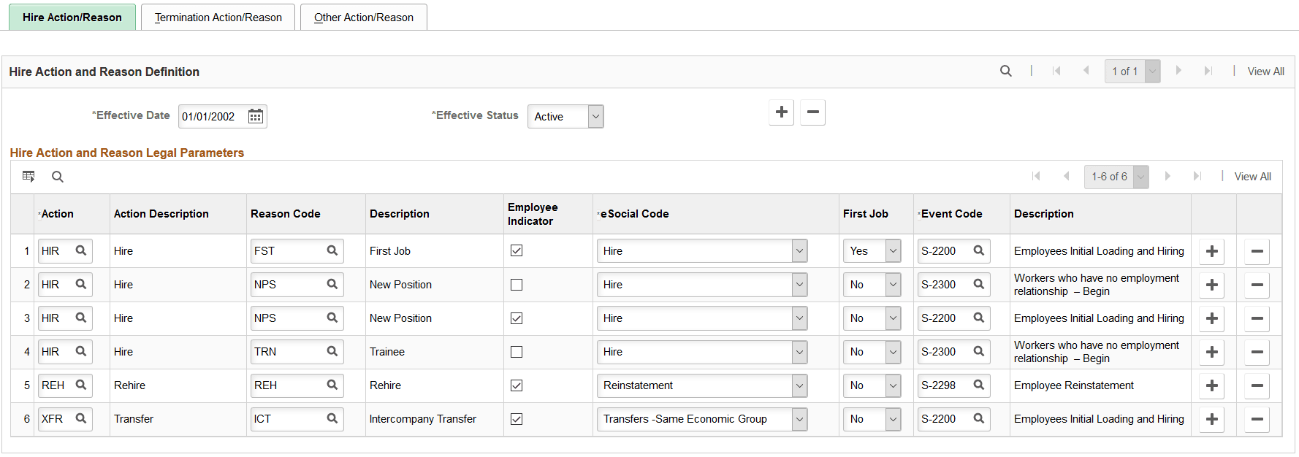This screenshot has width=1299, height=457.
Task: Switch to Other Action/Reason tab
Action: point(363,18)
